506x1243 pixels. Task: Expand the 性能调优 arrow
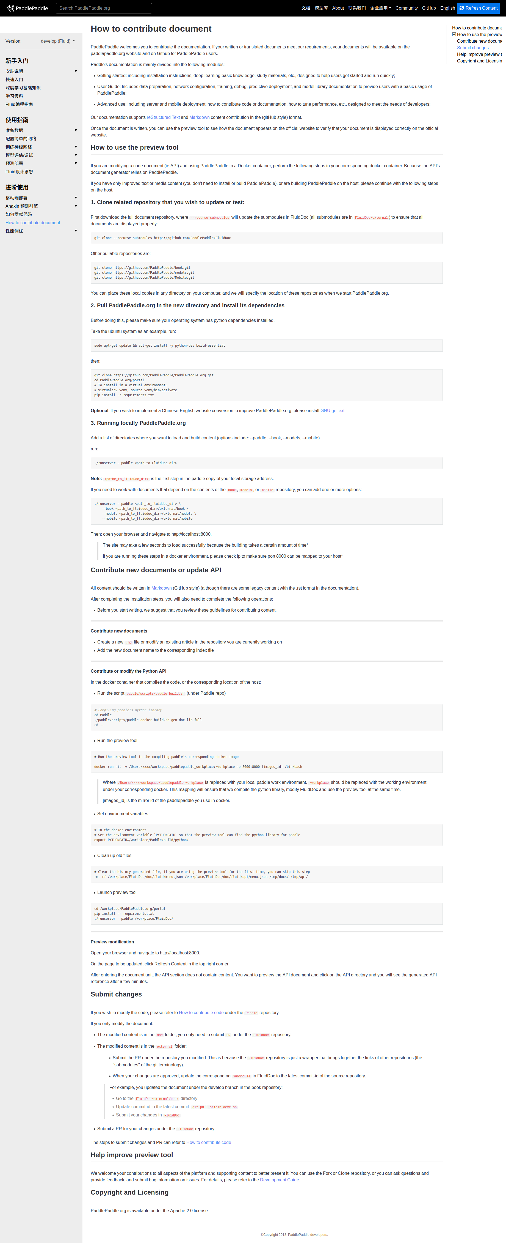click(76, 231)
